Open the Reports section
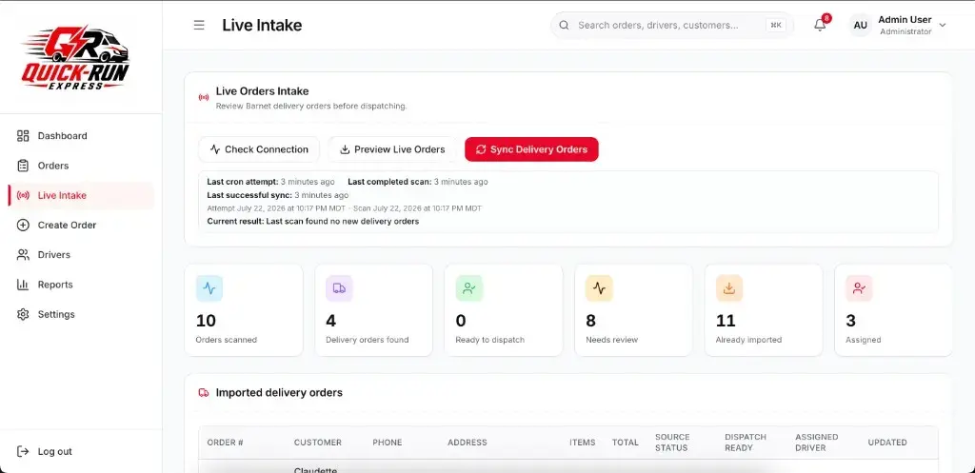The height and width of the screenshot is (473, 975). click(x=81, y=285)
